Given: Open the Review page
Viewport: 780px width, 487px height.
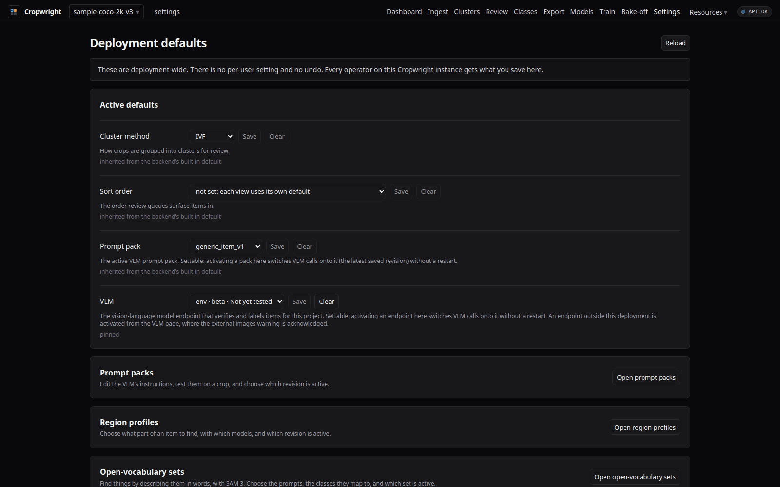Looking at the screenshot, I should tap(497, 12).
